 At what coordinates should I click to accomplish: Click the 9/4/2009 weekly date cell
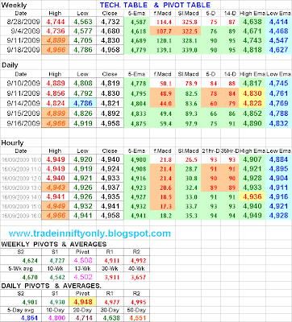[21, 31]
